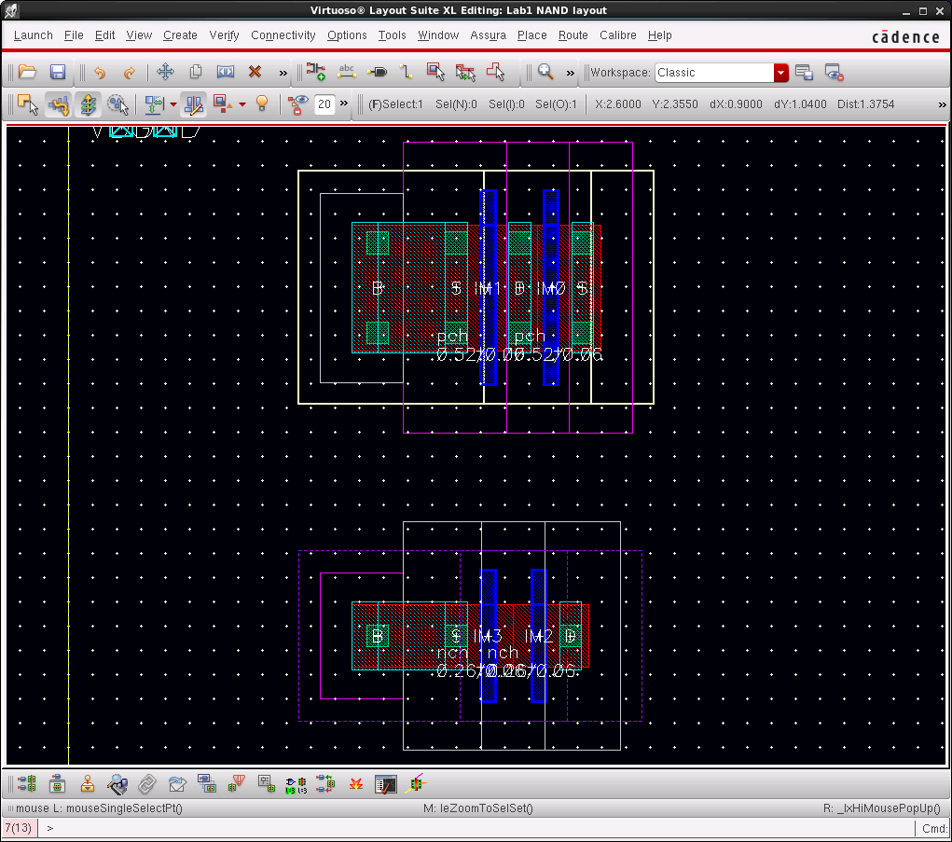This screenshot has width=952, height=842.
Task: Open the Verify menu
Action: click(x=224, y=35)
